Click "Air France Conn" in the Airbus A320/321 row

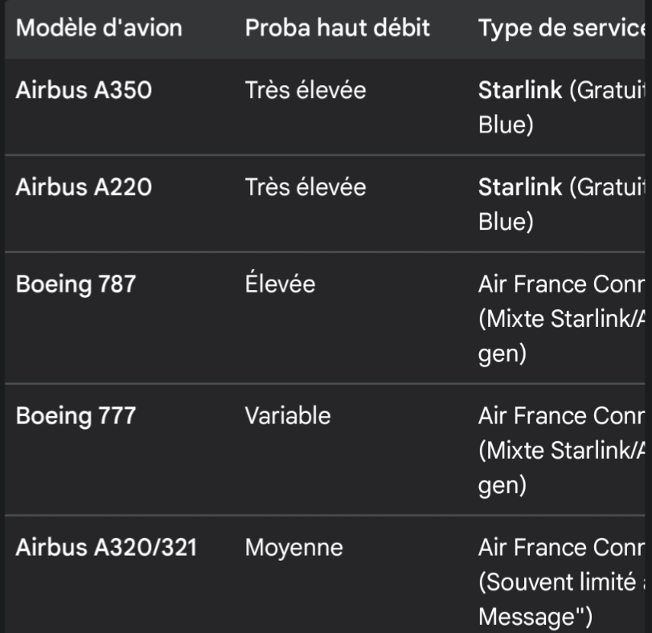[562, 548]
